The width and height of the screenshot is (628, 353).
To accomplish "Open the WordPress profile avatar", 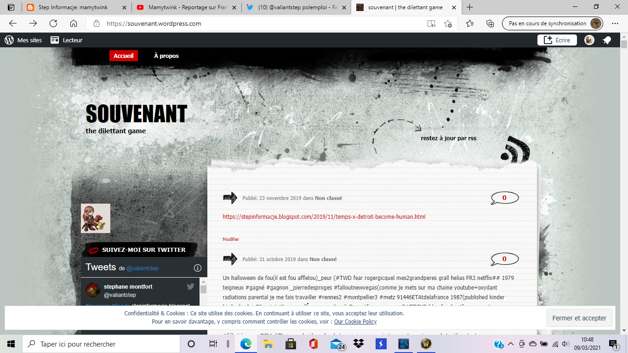I will [x=589, y=40].
